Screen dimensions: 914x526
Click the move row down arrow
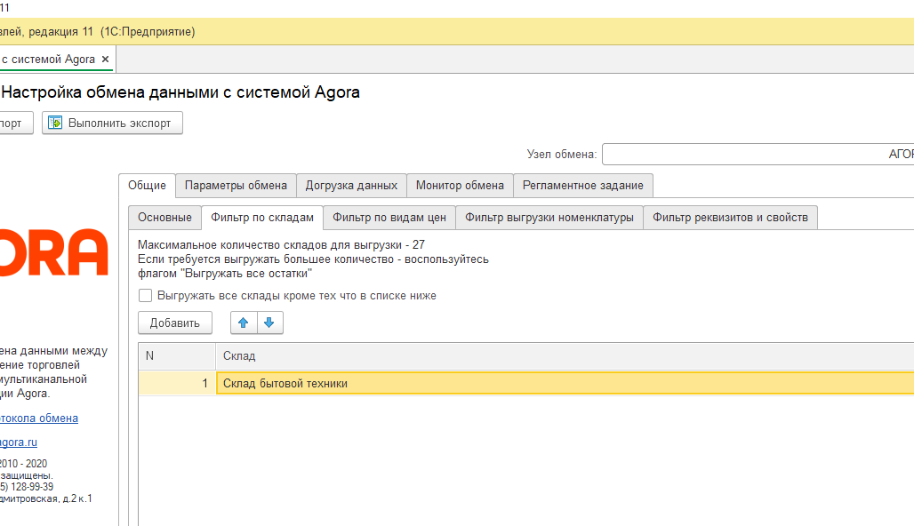269,323
